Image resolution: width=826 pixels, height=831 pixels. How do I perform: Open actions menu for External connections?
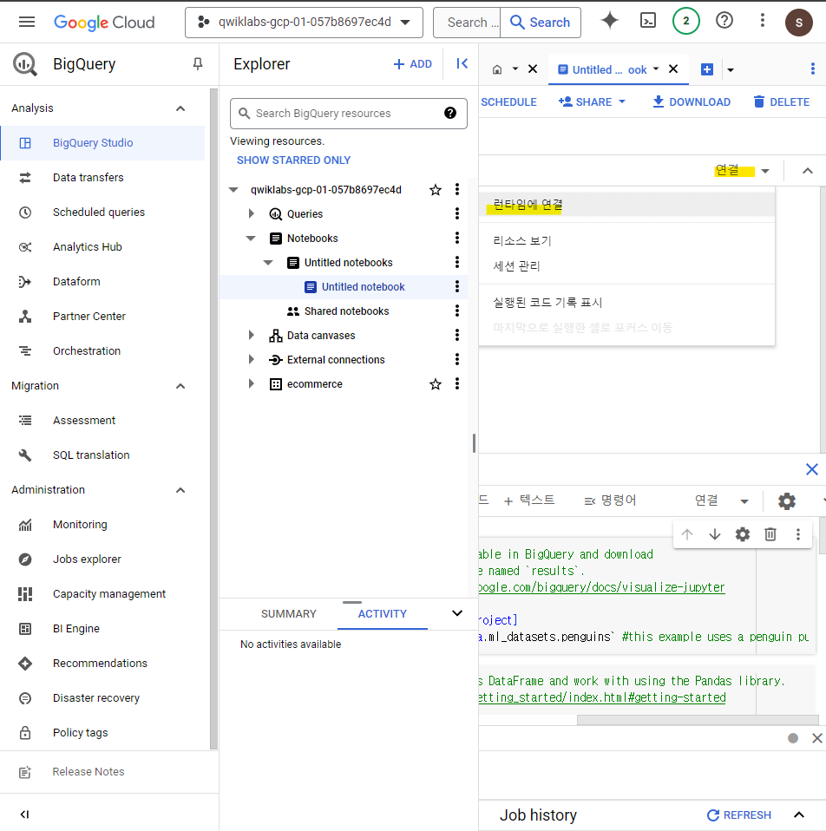click(x=457, y=359)
